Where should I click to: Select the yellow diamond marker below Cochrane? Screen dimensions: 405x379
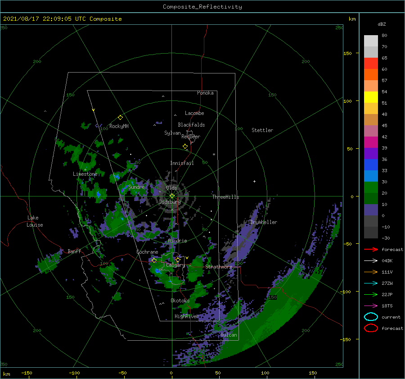[154, 260]
